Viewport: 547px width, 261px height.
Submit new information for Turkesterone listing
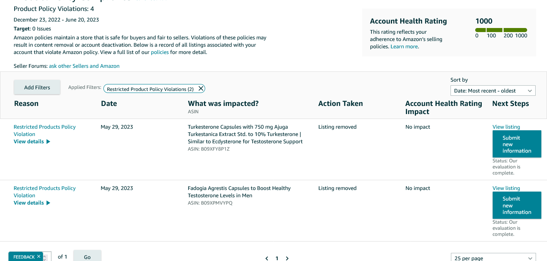coord(516,144)
